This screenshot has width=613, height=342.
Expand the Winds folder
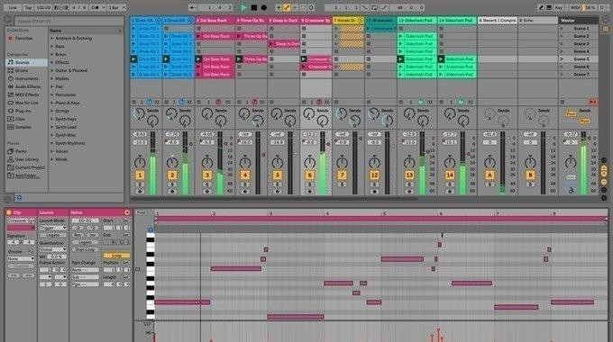52,159
